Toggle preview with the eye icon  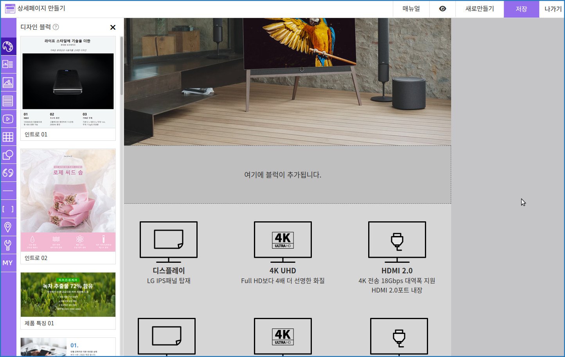click(x=443, y=9)
